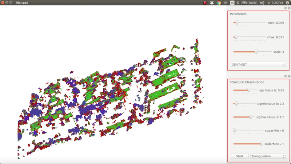Adjust the sigmax value slider
This screenshot has height=164, width=291.
(x=244, y=117)
